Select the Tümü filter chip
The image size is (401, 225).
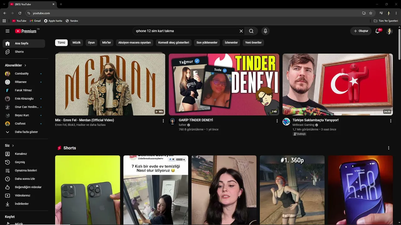tap(61, 42)
